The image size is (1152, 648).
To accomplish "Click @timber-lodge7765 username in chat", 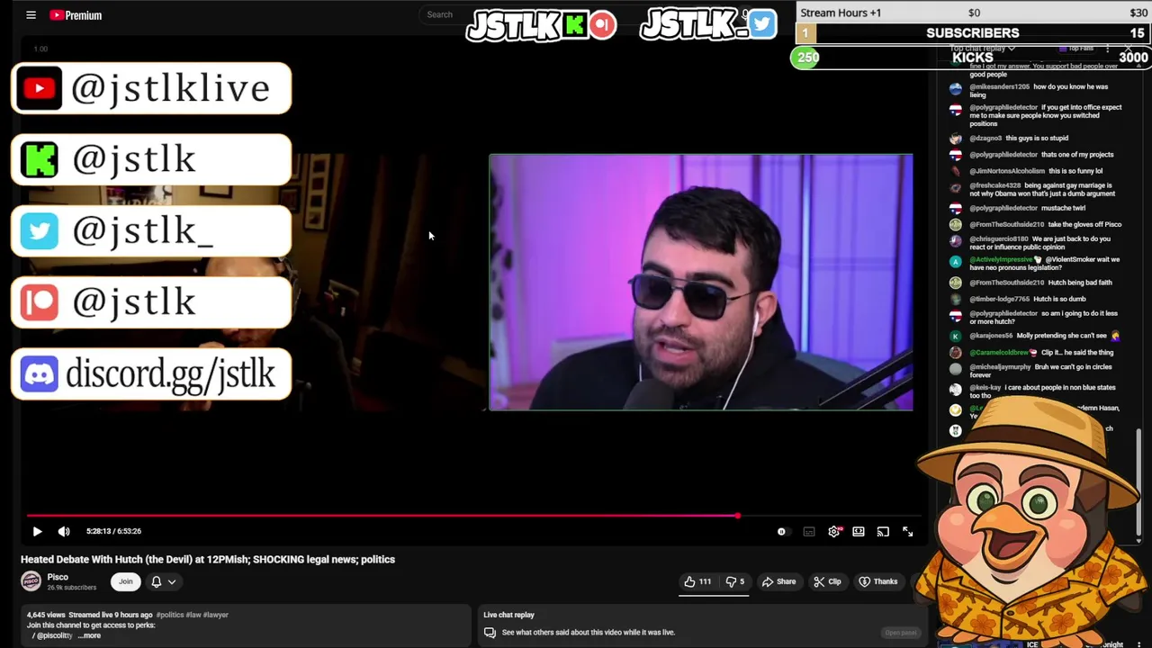I will click(x=999, y=299).
